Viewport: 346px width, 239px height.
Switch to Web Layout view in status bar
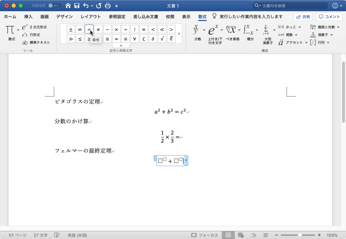[241, 235]
